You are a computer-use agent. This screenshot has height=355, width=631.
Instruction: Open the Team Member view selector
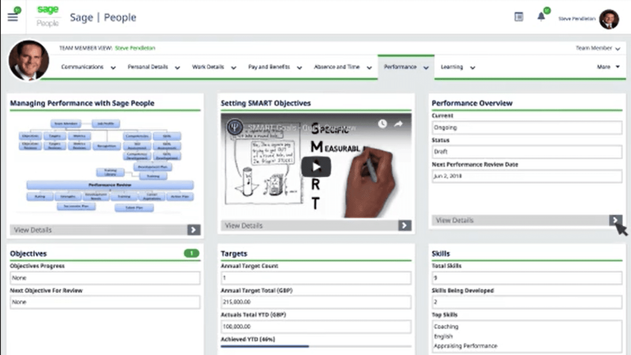coord(598,48)
